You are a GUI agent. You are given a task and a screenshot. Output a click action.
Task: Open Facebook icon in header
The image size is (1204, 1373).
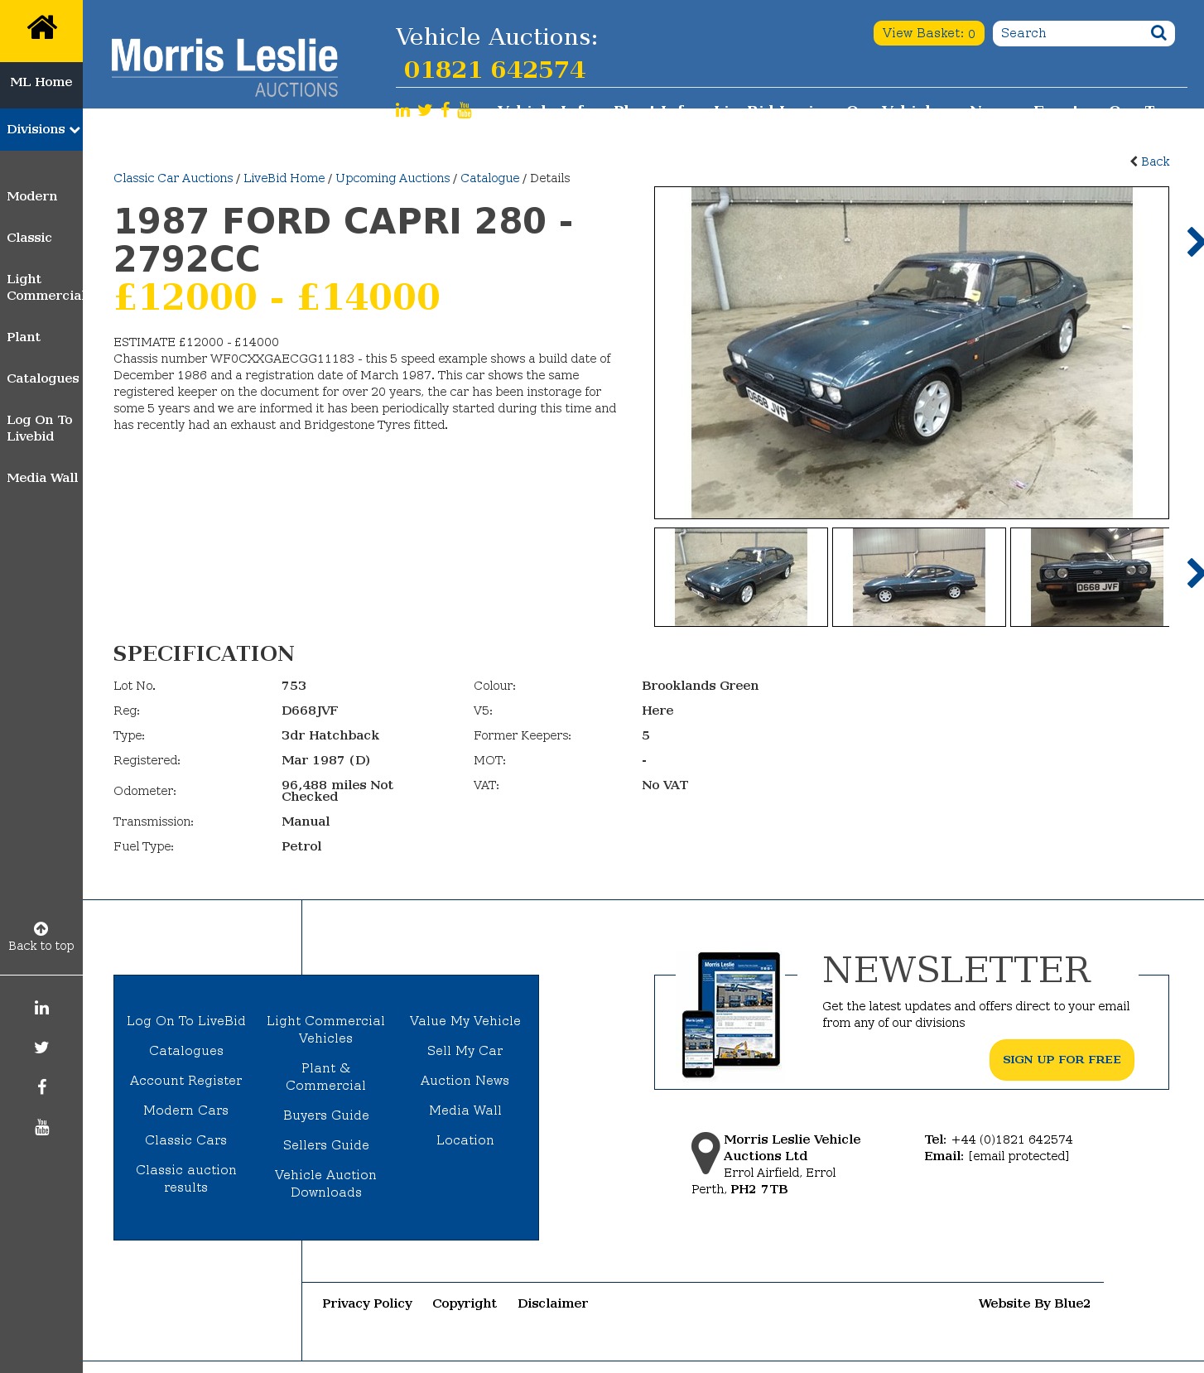445,110
